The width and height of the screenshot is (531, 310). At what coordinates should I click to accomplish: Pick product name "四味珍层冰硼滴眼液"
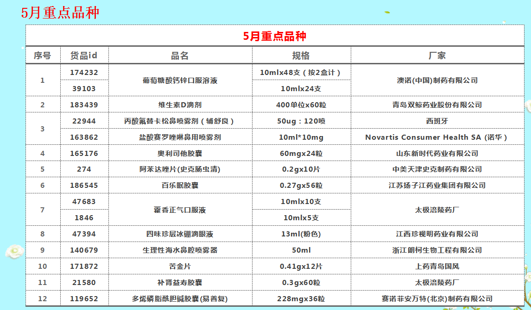pyautogui.click(x=180, y=234)
